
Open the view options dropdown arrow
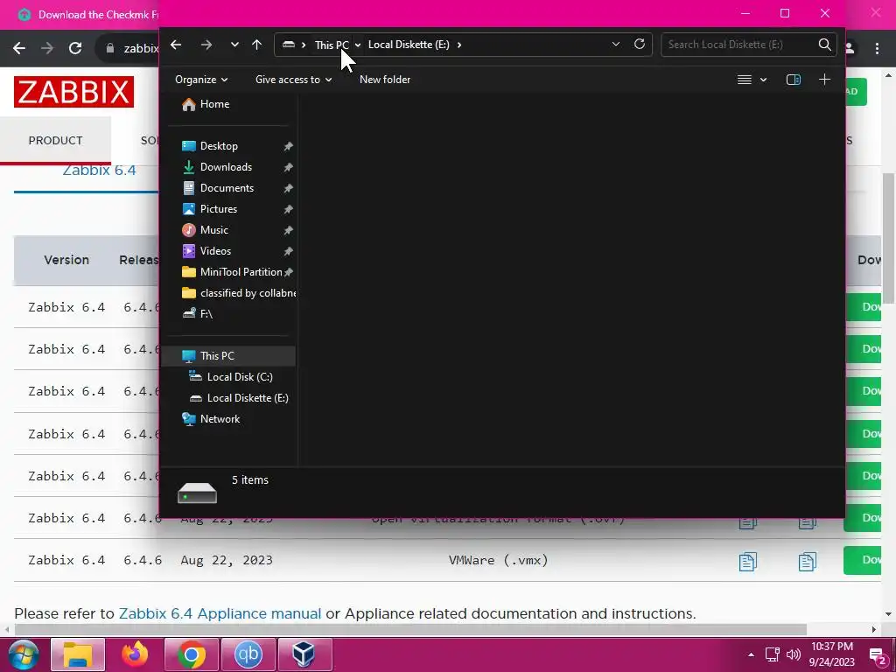(x=763, y=80)
